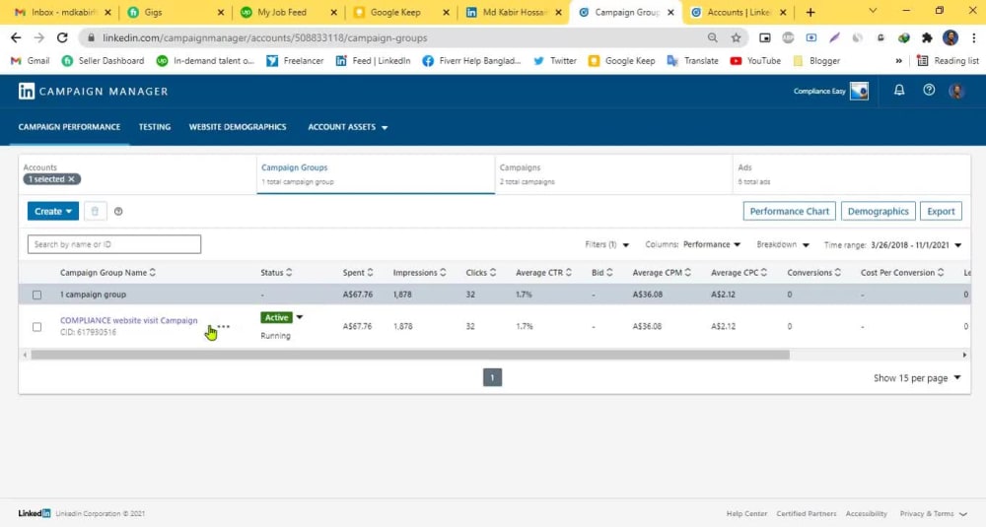
Task: Go to page 1 in pagination
Action: (x=492, y=377)
